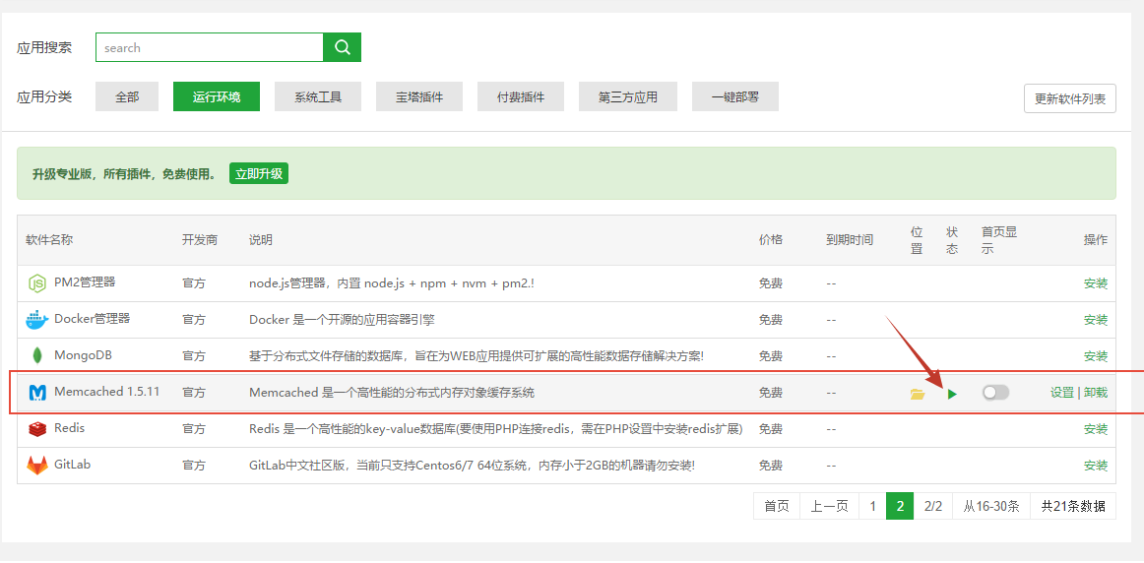Install Redis using 安装 link
This screenshot has width=1144, height=563.
coord(1095,429)
